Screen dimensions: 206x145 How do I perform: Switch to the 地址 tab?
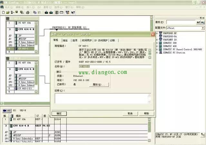(x=65, y=41)
